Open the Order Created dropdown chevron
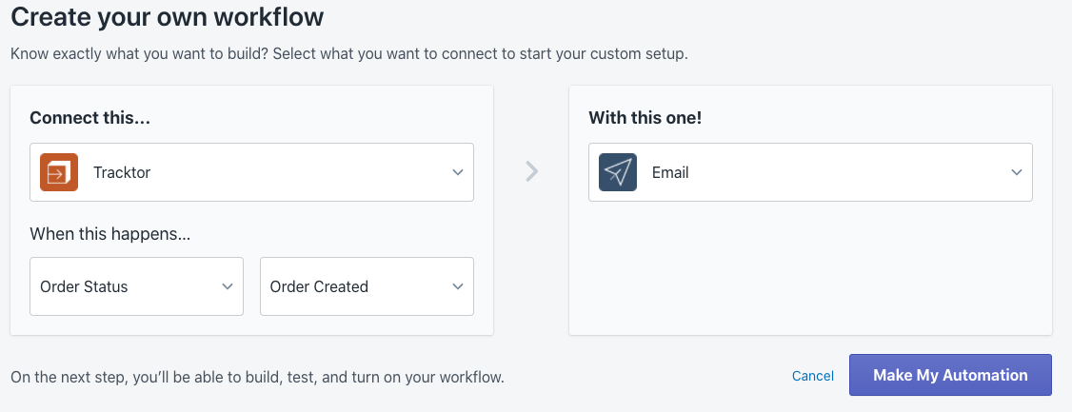Viewport: 1072px width, 412px height. pyautogui.click(x=457, y=287)
